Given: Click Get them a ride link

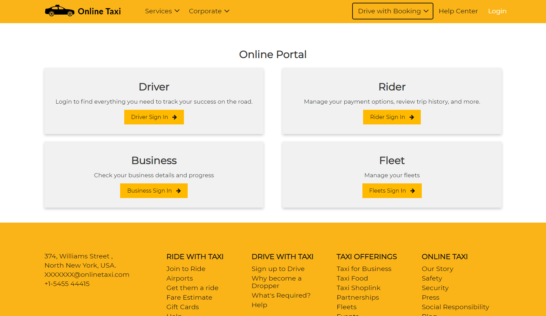Looking at the screenshot, I should [x=192, y=288].
